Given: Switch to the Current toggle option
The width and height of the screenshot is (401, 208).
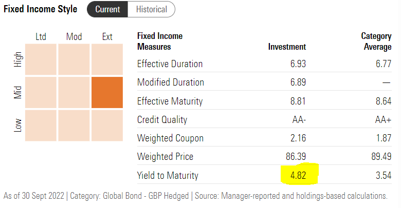Looking at the screenshot, I should click(107, 9).
